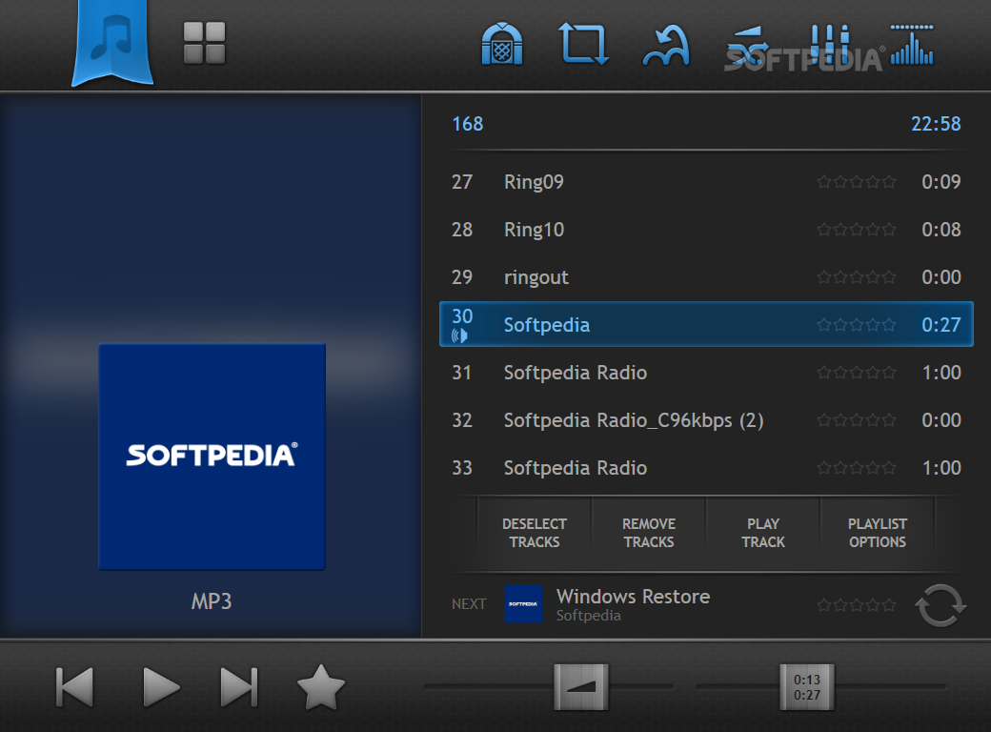The height and width of the screenshot is (732, 991).
Task: Open the music note now-playing tab
Action: [x=112, y=42]
